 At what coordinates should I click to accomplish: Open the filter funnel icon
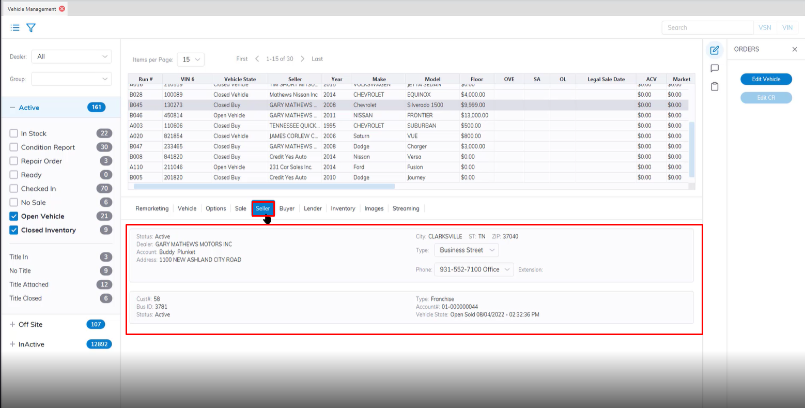pos(31,28)
